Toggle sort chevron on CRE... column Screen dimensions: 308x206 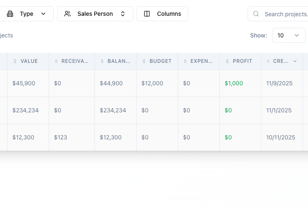coord(295,61)
